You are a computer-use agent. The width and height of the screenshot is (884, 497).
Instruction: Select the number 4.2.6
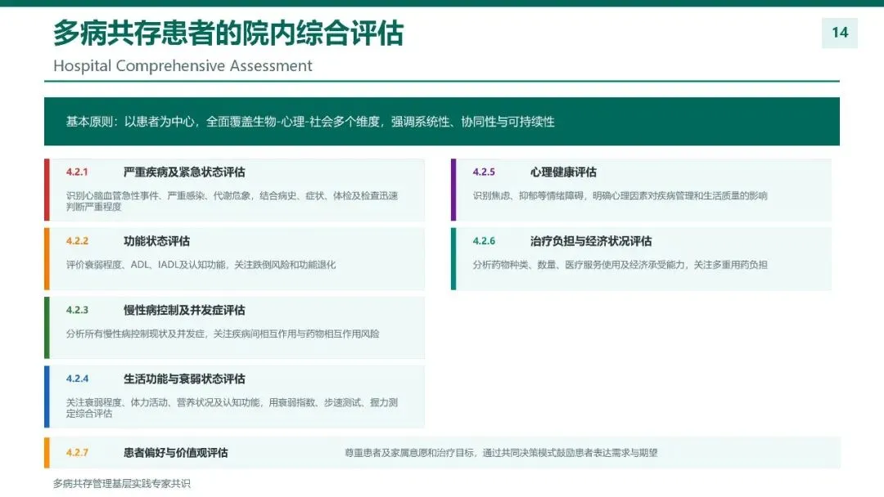point(484,241)
